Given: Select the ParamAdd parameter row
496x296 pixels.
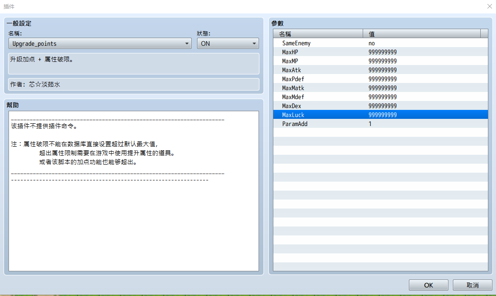Looking at the screenshot, I should coord(381,124).
